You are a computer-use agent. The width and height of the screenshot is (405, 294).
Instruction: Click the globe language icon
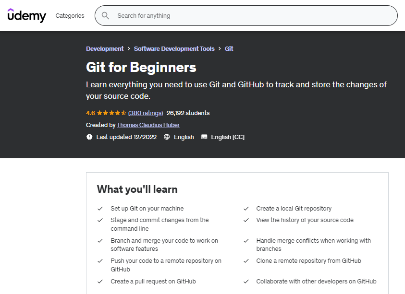[167, 137]
